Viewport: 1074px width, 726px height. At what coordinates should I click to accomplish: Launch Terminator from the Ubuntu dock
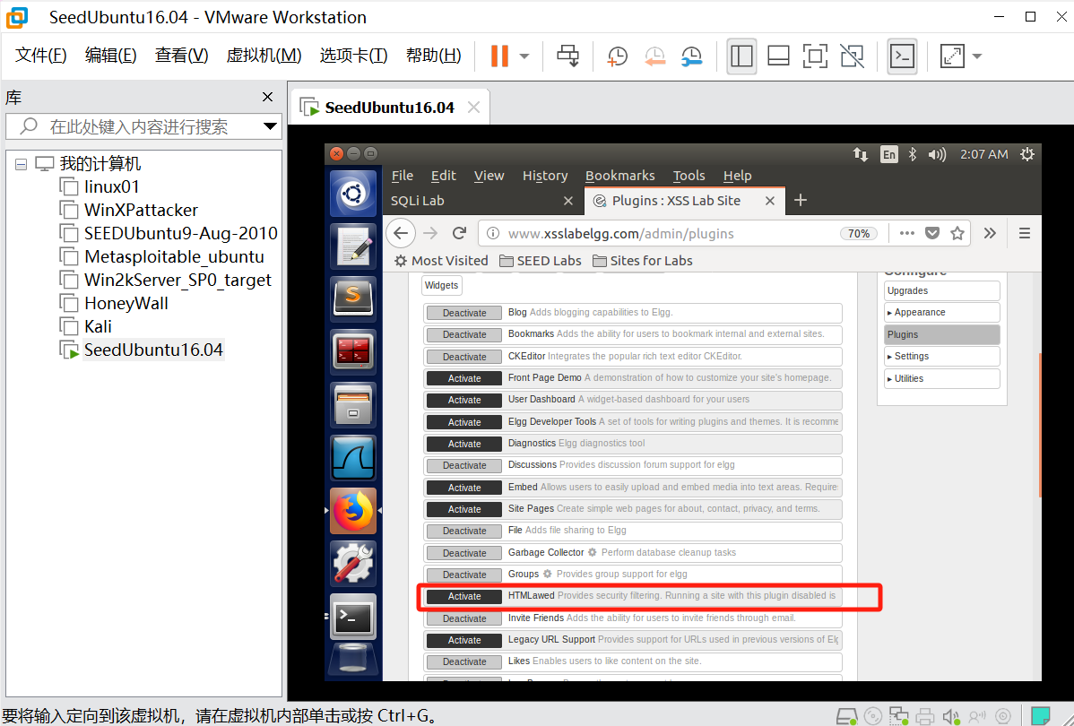click(353, 352)
